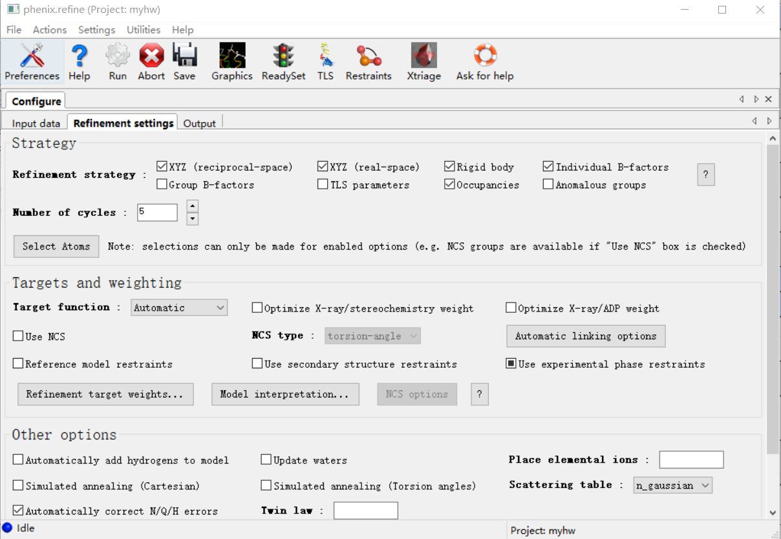Click the vertical scrollbar down arrow
Viewport: 781px width, 539px height.
[773, 513]
